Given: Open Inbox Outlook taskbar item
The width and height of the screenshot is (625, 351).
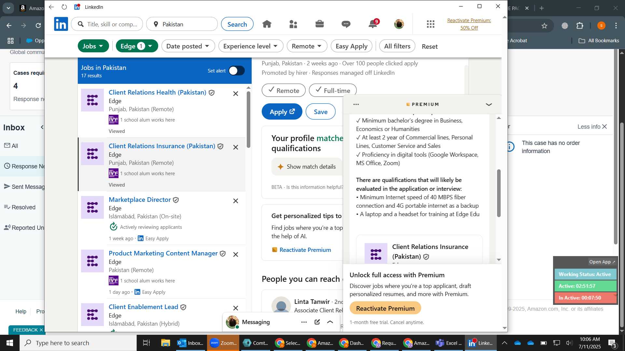Looking at the screenshot, I should pos(190,343).
